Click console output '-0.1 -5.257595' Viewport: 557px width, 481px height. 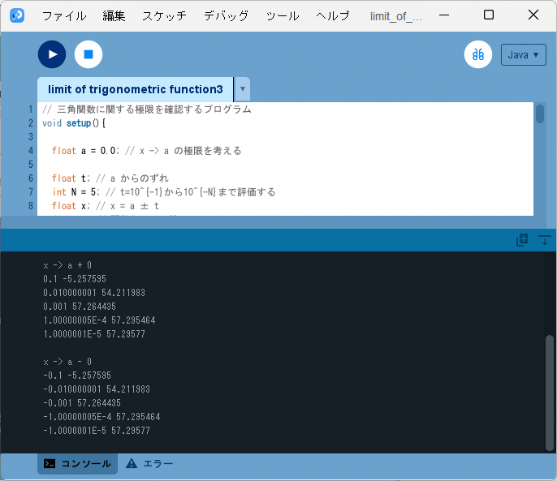tap(77, 376)
